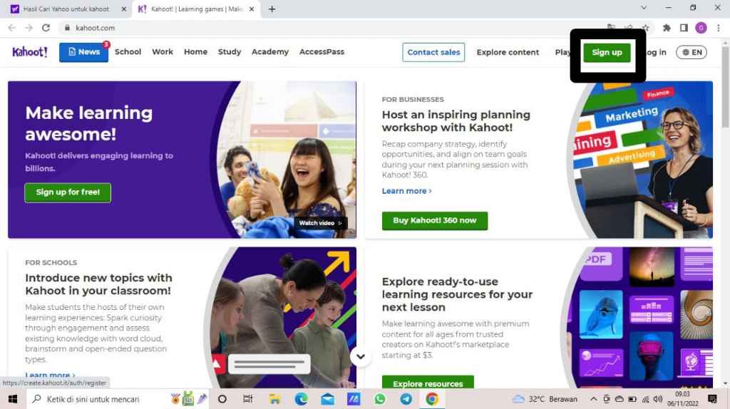This screenshot has width=730, height=409.
Task: Go back using browser back arrow
Action: [11, 28]
